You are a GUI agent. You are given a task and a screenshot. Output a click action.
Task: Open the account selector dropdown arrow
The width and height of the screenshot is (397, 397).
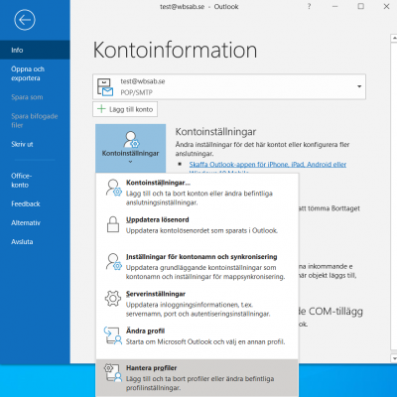coord(359,86)
